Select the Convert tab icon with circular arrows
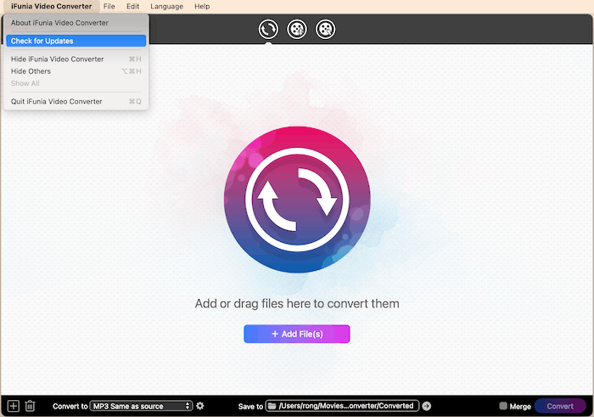This screenshot has height=417, width=594. [268, 29]
